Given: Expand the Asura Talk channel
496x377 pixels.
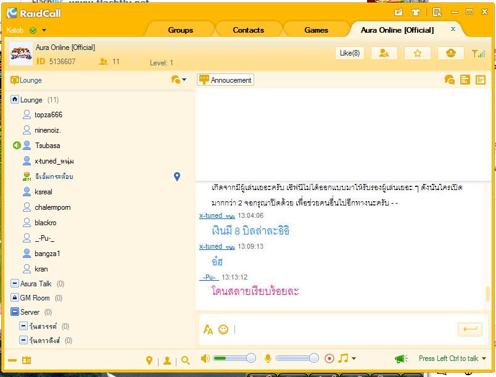Looking at the screenshot, I should pyautogui.click(x=15, y=283).
